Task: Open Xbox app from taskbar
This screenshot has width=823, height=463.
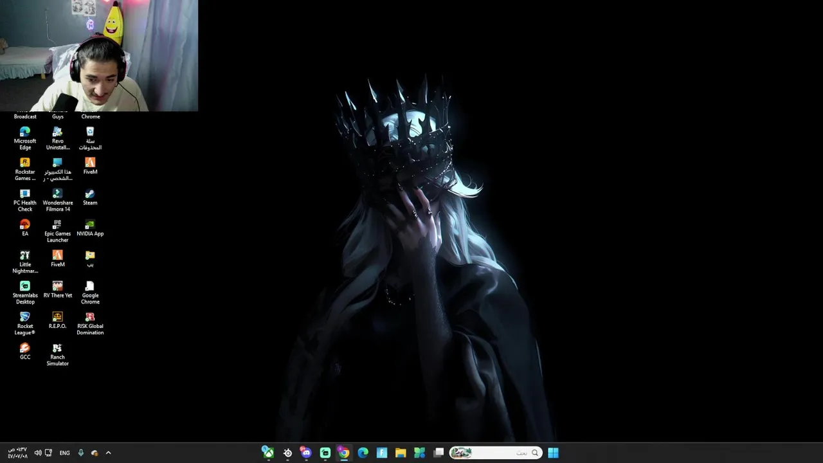Action: click(268, 453)
